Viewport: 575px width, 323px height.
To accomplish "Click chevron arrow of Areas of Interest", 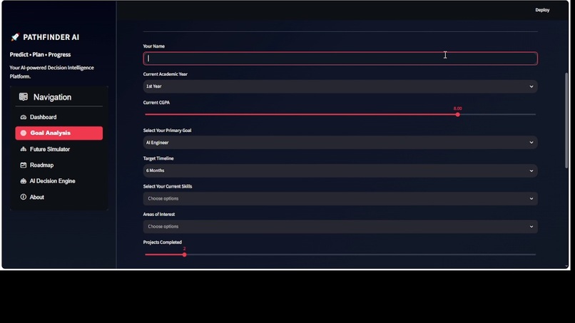I will coord(531,227).
